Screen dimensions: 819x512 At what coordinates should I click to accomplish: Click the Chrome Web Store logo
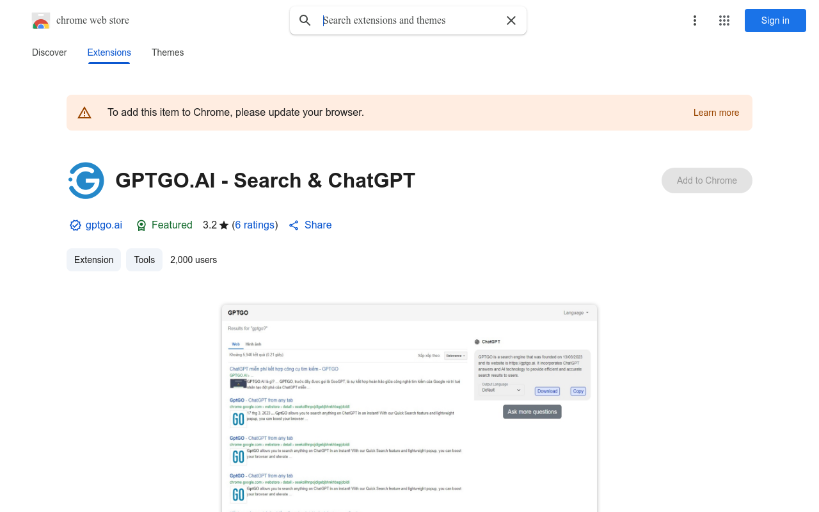tap(41, 20)
